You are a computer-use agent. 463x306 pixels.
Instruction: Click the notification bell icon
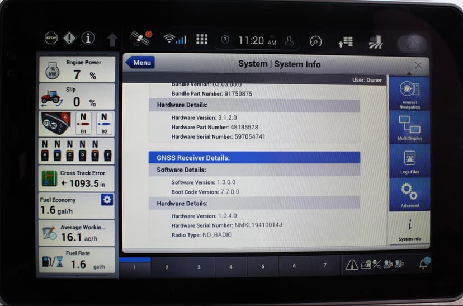(x=424, y=264)
